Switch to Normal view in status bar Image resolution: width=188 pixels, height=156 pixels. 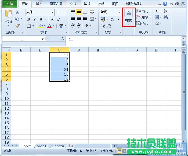click(119, 151)
